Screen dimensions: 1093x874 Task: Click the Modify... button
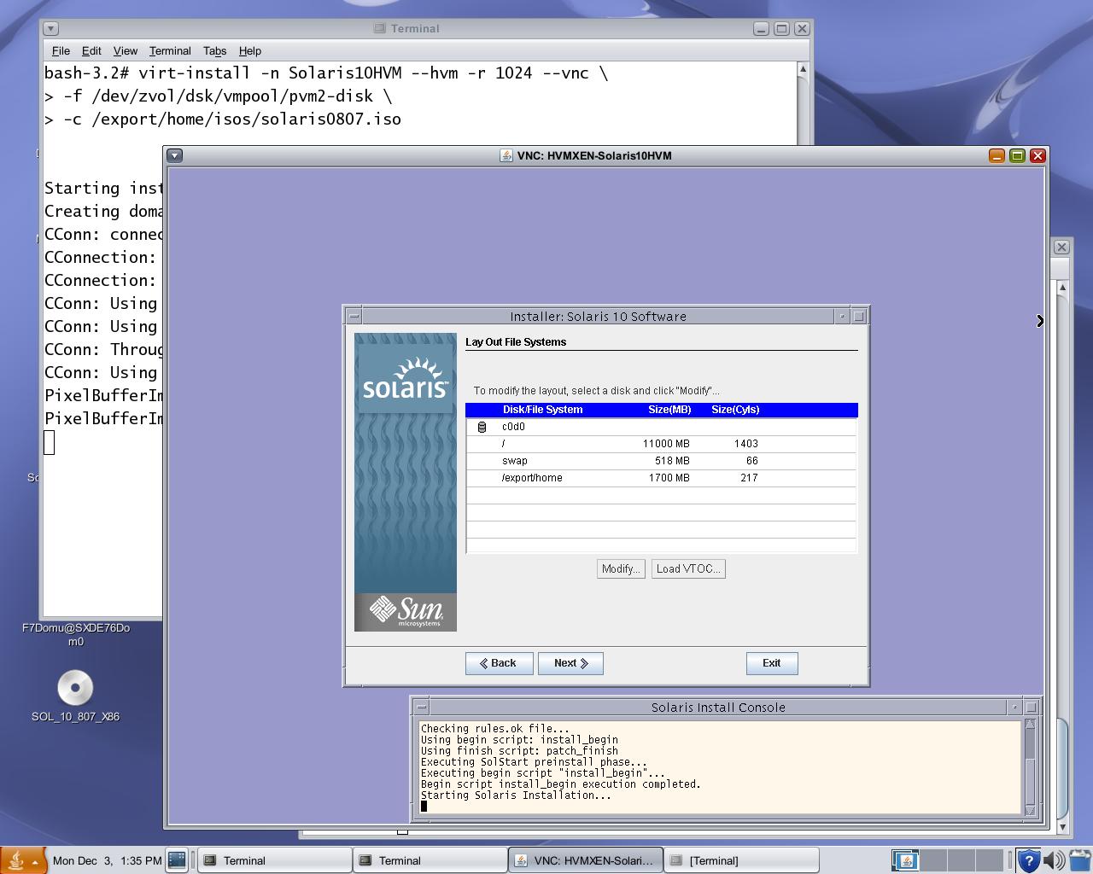(x=620, y=569)
